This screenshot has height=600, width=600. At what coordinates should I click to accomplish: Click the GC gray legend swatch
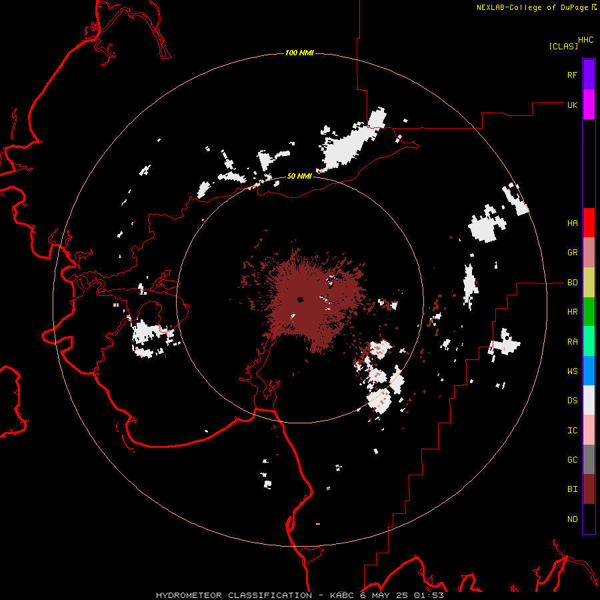tap(589, 459)
